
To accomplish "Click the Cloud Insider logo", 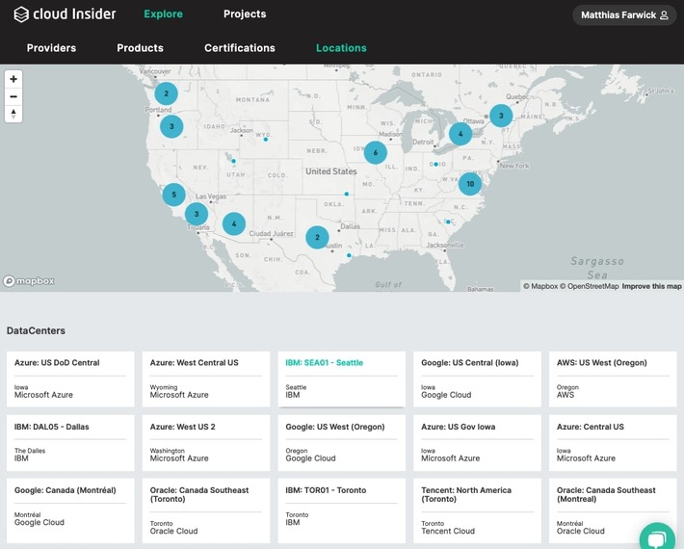I will tap(65, 14).
